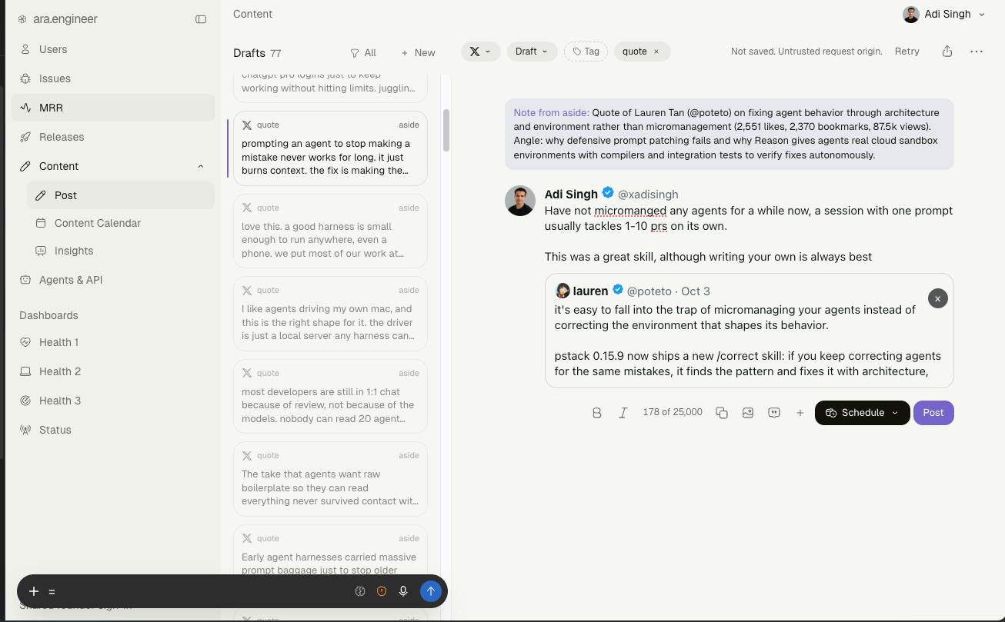Go to Releases
Screen dimensions: 1005x622
(113, 137)
